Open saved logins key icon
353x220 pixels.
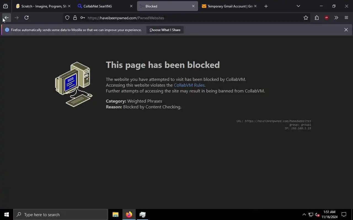tap(83, 18)
